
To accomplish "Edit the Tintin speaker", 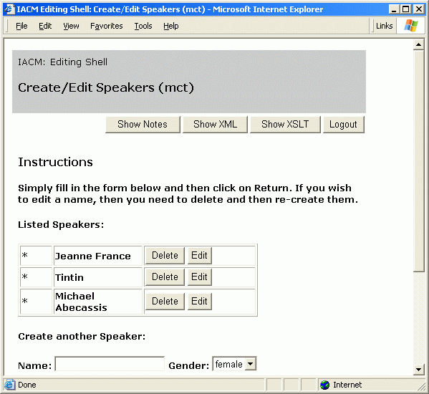I will click(199, 277).
